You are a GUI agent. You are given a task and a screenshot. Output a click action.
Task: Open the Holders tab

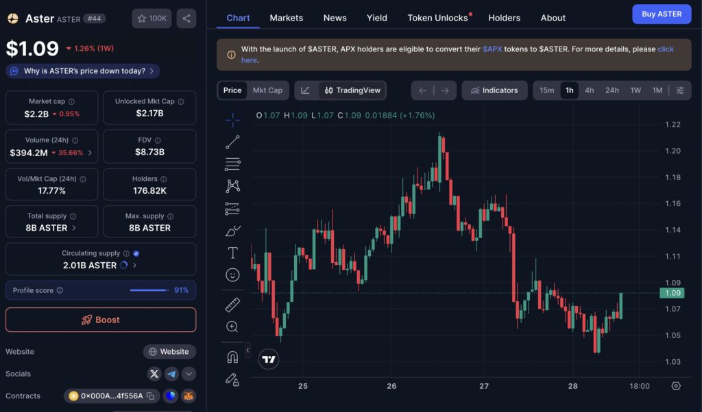click(504, 18)
